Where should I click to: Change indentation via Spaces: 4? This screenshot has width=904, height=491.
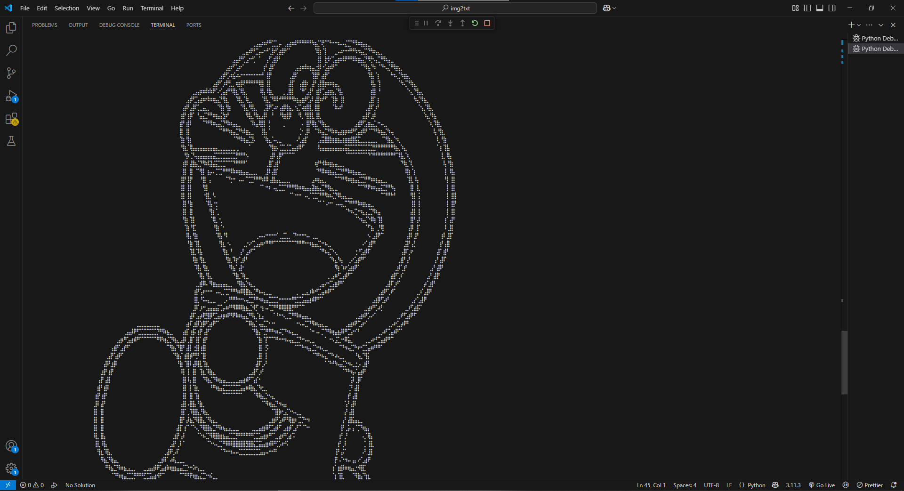685,485
